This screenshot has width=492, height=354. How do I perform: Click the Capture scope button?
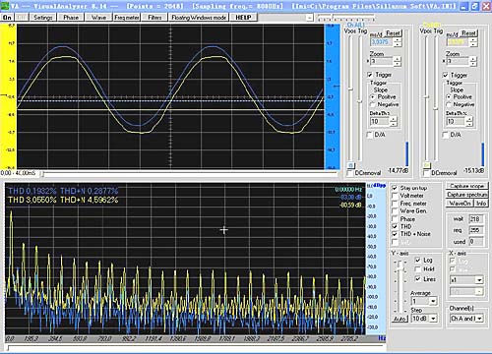[x=467, y=186]
